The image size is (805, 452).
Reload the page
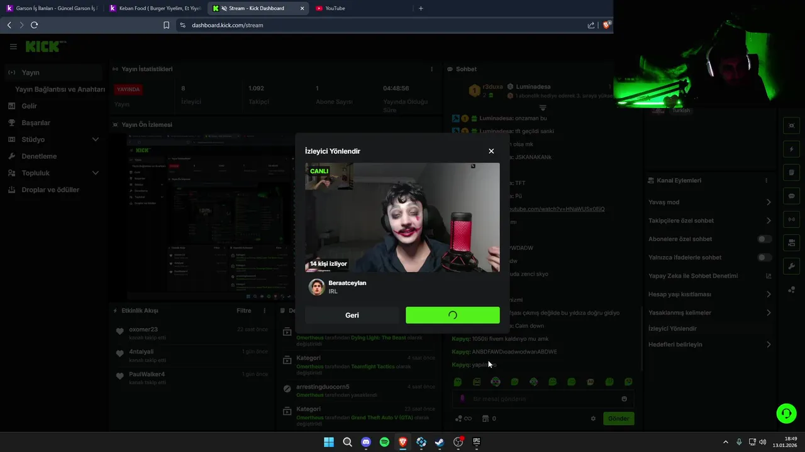pos(34,25)
